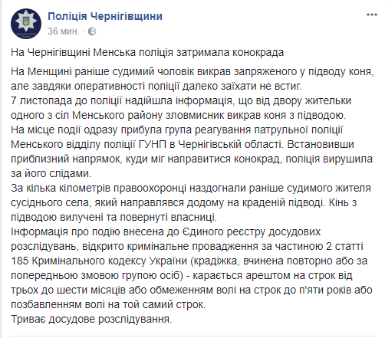
Task: Select the headline about затримала конокрада
Action: (x=147, y=52)
